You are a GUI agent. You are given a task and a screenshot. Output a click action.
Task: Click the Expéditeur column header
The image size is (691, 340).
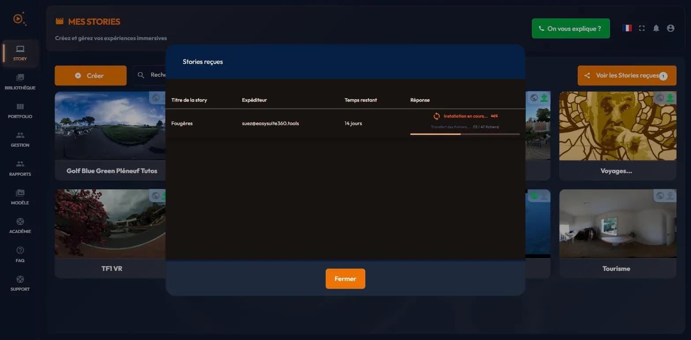[254, 100]
